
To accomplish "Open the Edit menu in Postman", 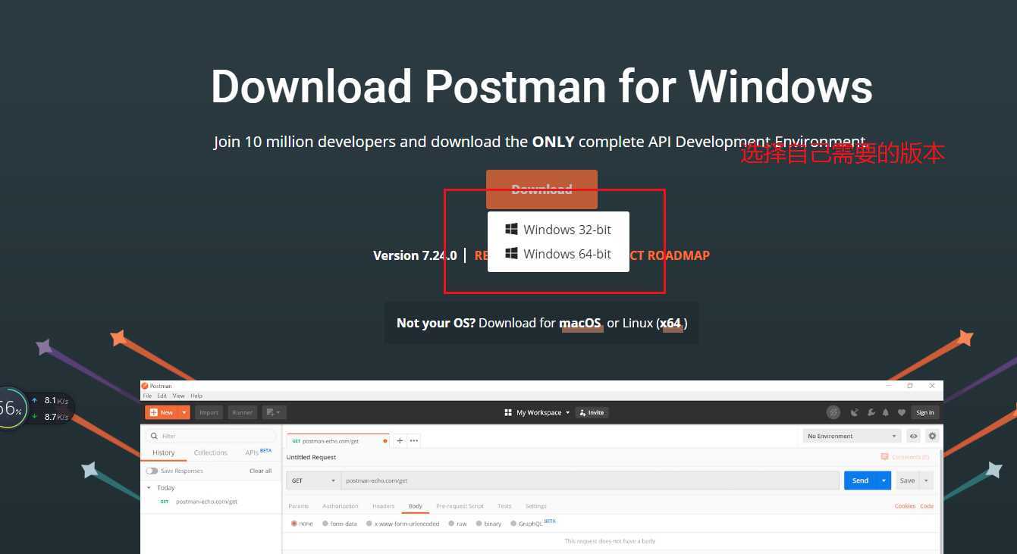I will (x=162, y=396).
